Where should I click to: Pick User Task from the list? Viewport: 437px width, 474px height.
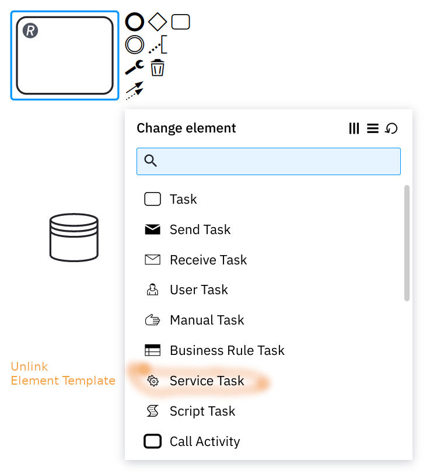(268, 290)
